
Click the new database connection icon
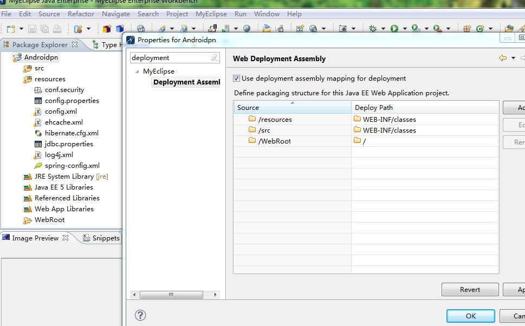coord(78,29)
